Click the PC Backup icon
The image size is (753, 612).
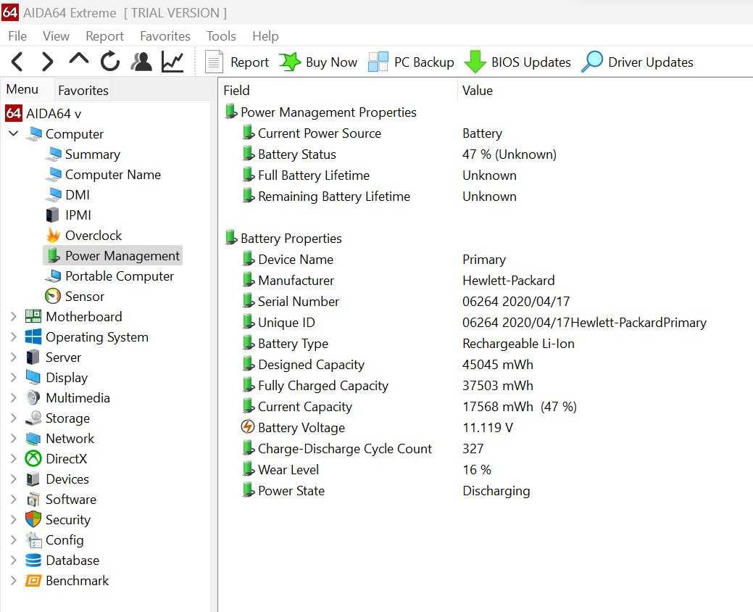378,62
